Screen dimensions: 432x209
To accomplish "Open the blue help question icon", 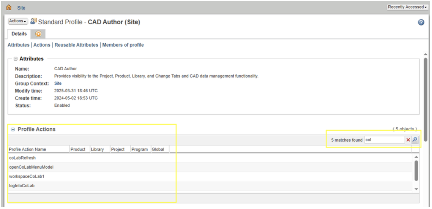I will [x=421, y=22].
